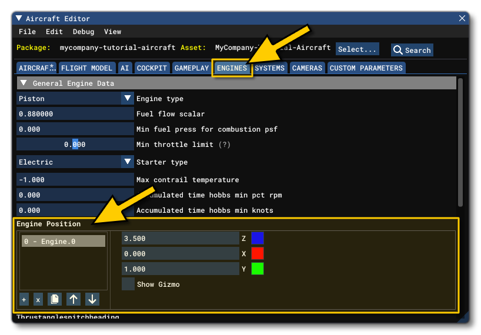Switch to the FLIGHT MODEL tab

click(x=86, y=68)
